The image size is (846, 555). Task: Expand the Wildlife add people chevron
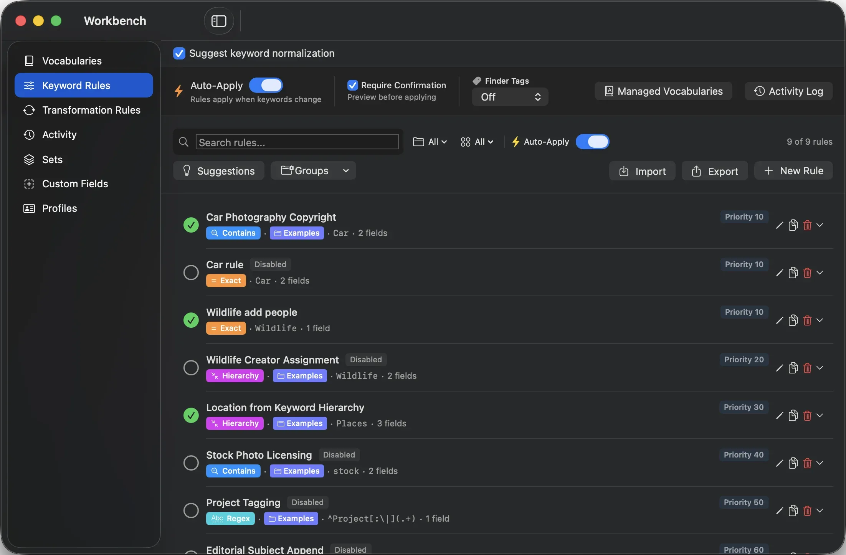(x=820, y=320)
